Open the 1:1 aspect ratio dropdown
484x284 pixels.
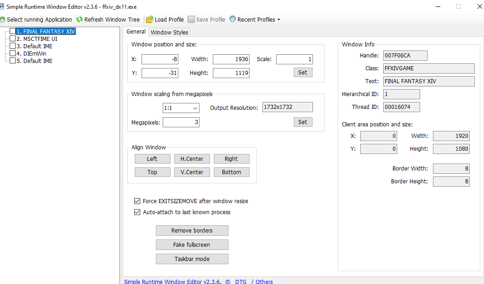coord(195,108)
